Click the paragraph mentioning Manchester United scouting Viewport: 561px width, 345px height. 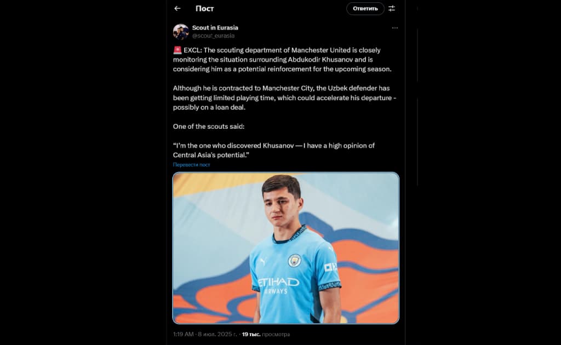point(282,60)
